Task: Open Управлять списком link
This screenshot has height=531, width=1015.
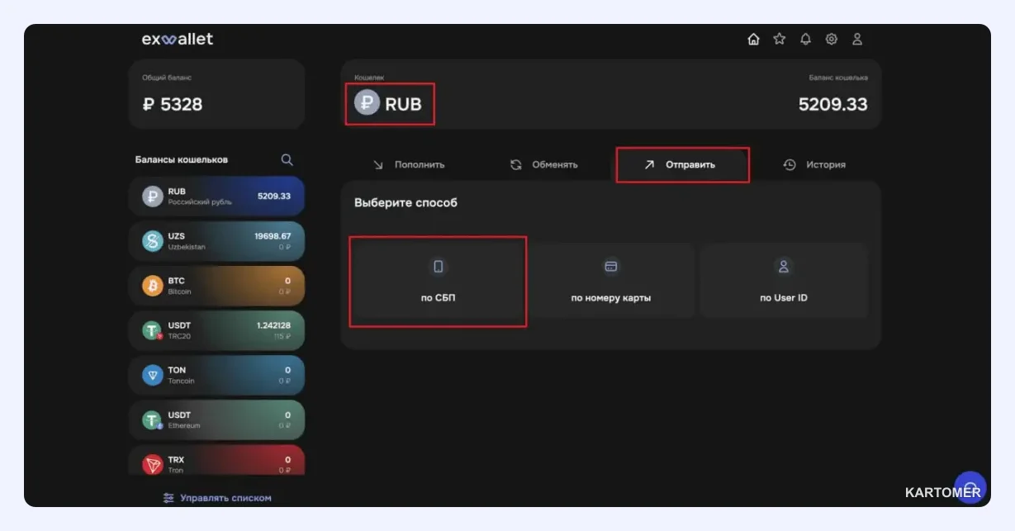Action: (217, 498)
